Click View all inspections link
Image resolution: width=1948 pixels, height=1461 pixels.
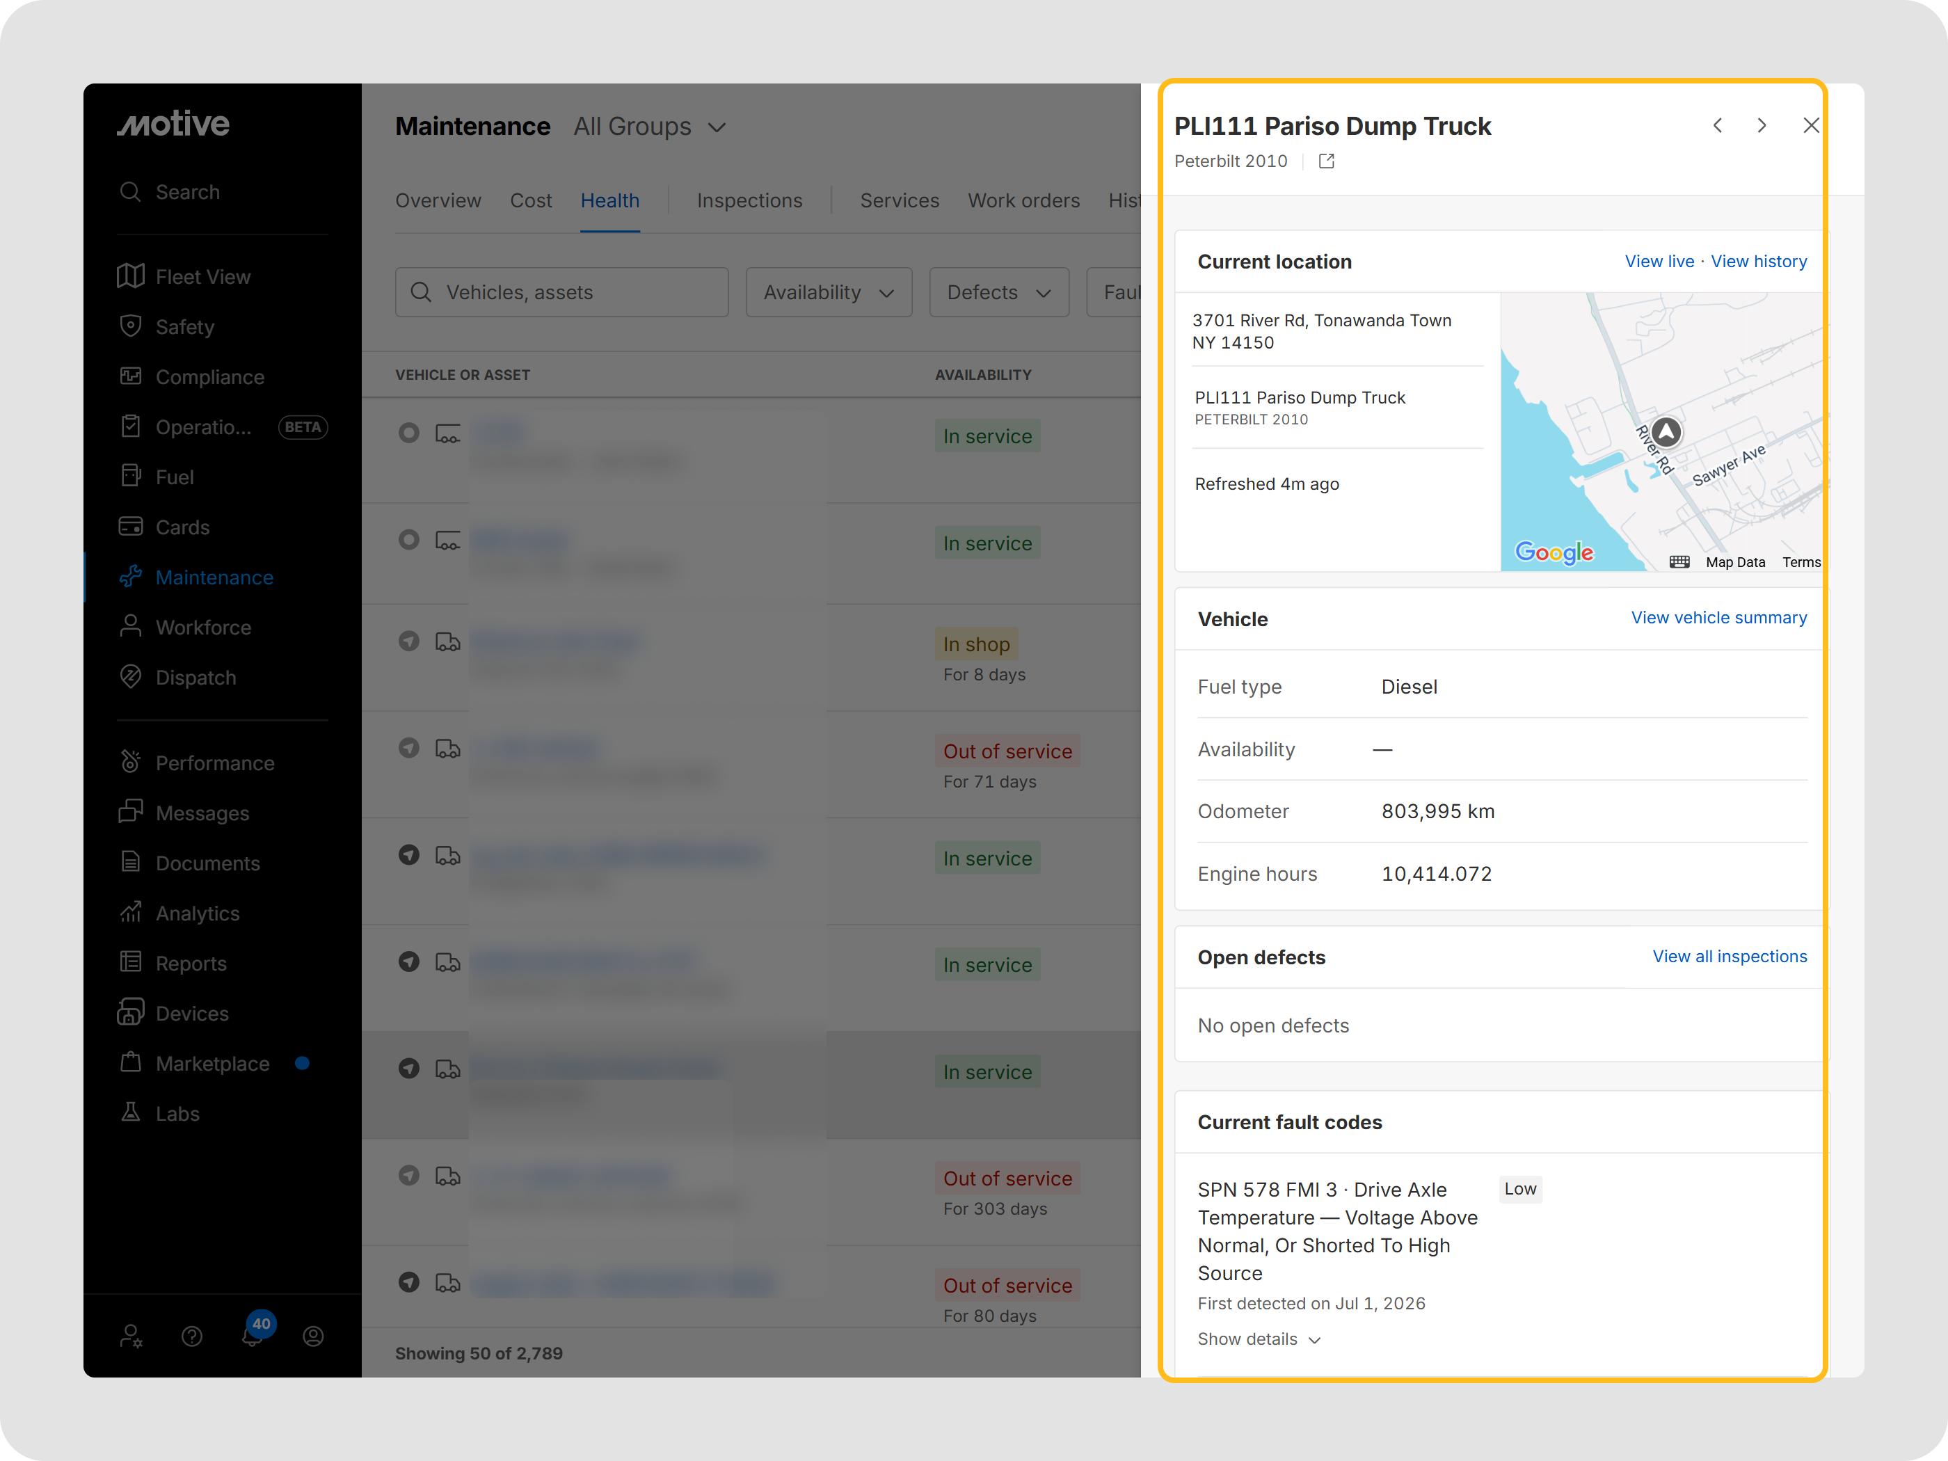1730,957
